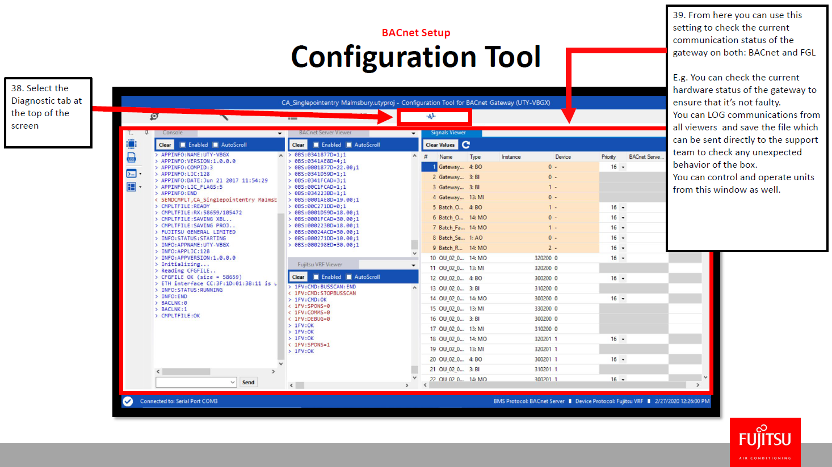Image resolution: width=832 pixels, height=467 pixels.
Task: Open Priority dropdown for signal row 1
Action: pos(623,167)
